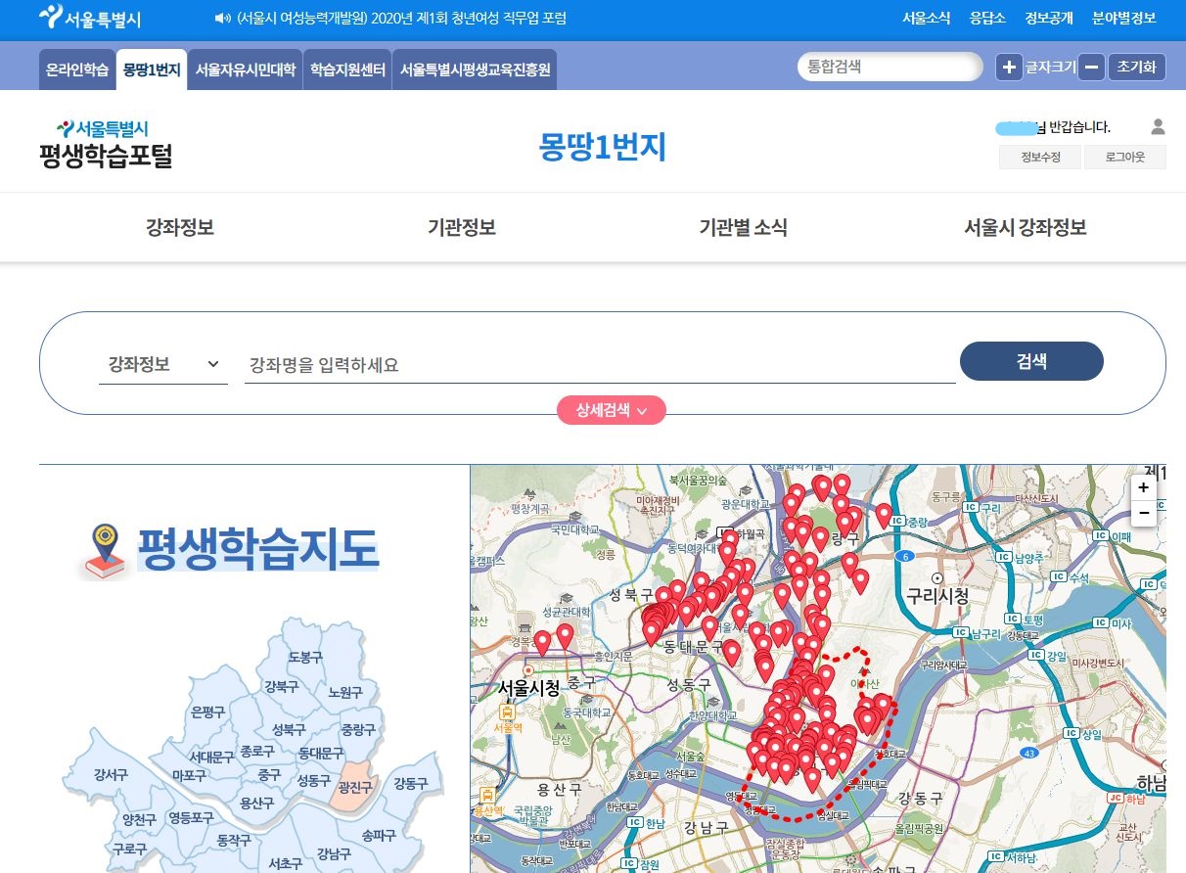Select 종로구 district on Seoul map
The height and width of the screenshot is (873, 1186).
(x=257, y=752)
